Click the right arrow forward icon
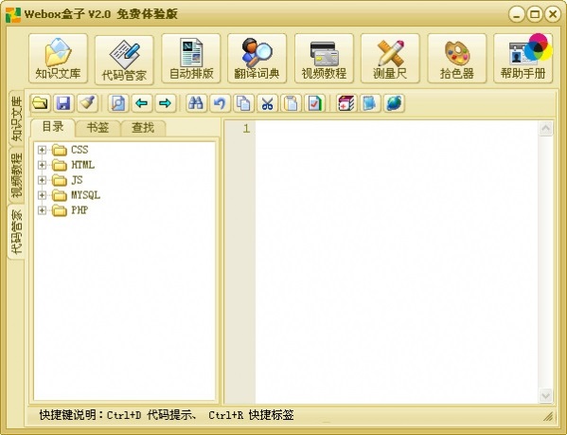 [x=166, y=103]
